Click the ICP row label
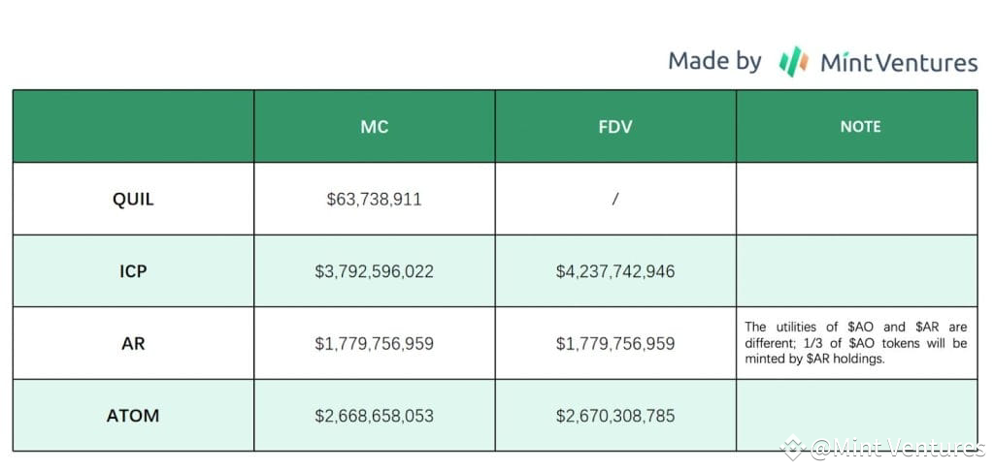The height and width of the screenshot is (470, 994). (x=133, y=271)
